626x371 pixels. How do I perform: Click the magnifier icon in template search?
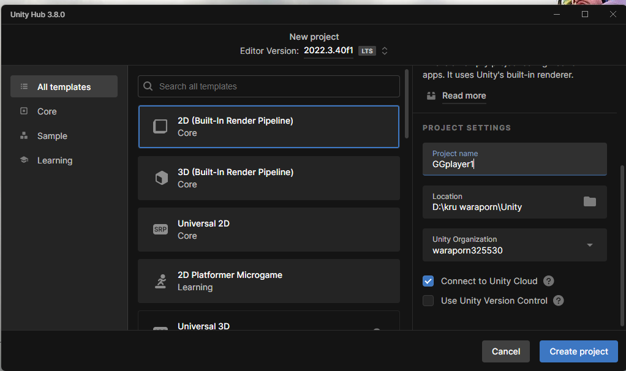[x=148, y=86]
